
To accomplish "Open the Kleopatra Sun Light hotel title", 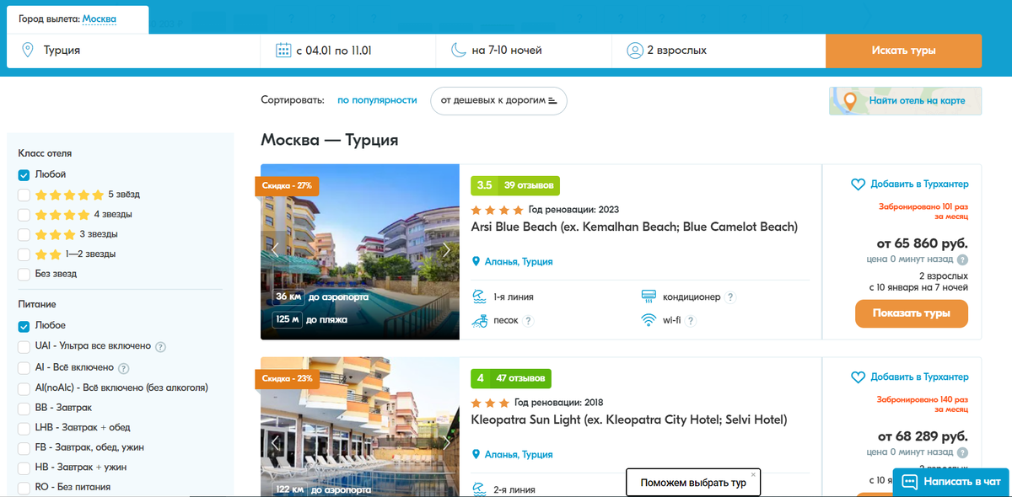I will pyautogui.click(x=629, y=420).
